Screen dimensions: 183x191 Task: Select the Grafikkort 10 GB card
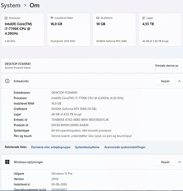coord(114,30)
